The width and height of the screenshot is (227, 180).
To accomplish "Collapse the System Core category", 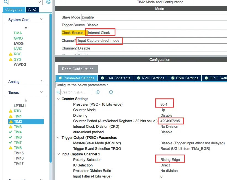I will 42,19.
